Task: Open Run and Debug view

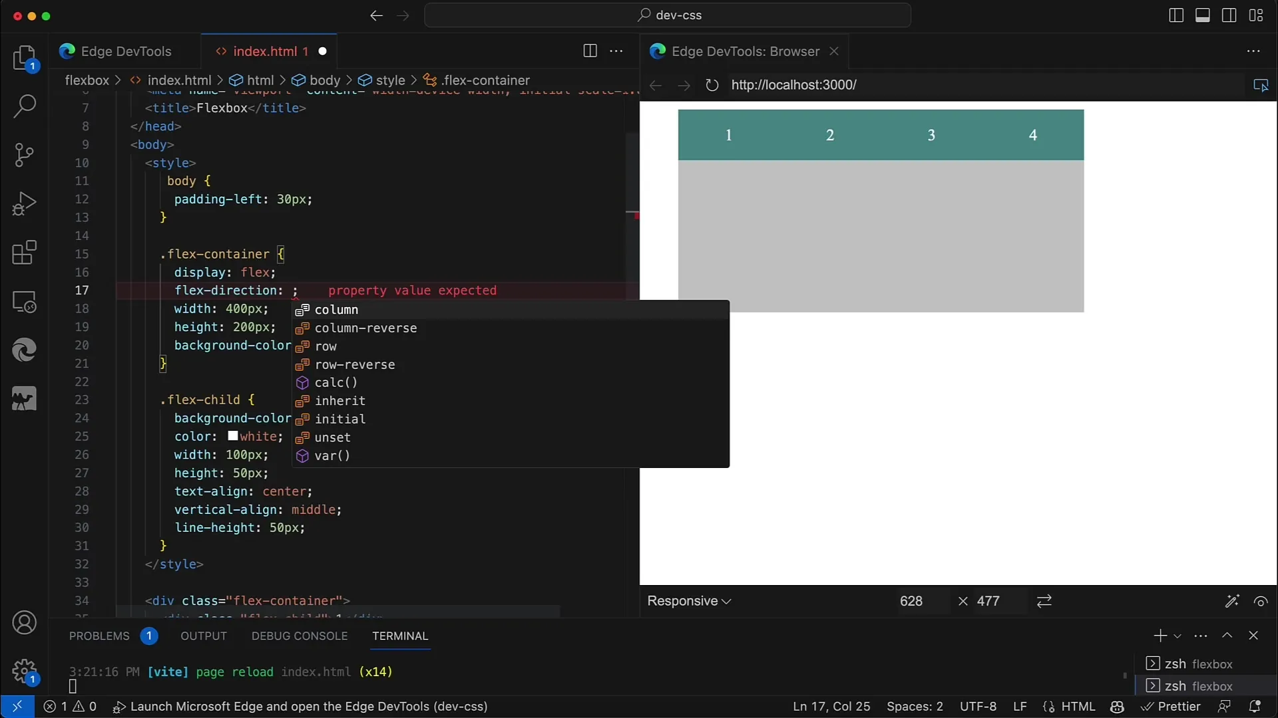Action: coord(25,203)
